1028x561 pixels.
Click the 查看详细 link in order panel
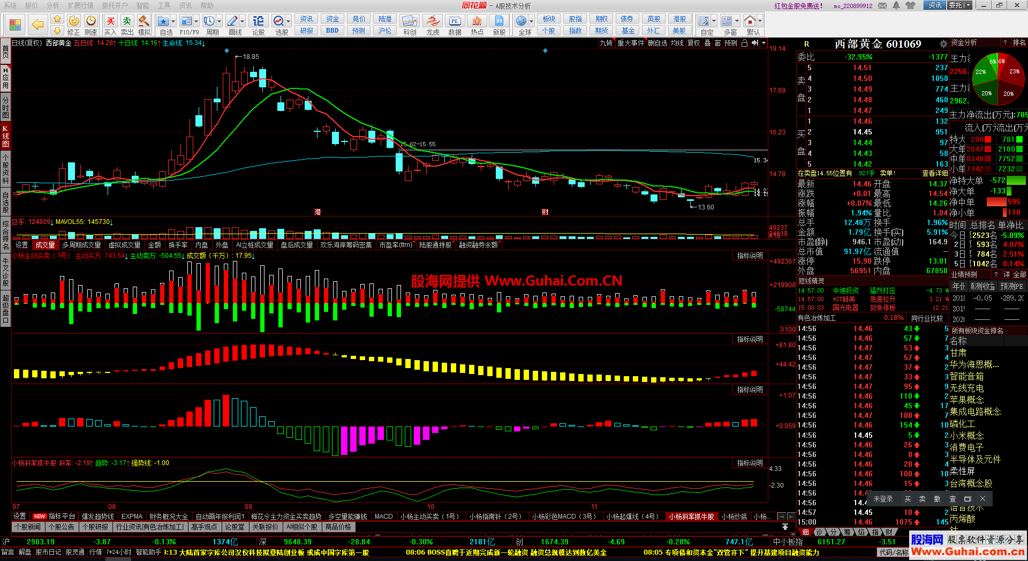pos(934,173)
